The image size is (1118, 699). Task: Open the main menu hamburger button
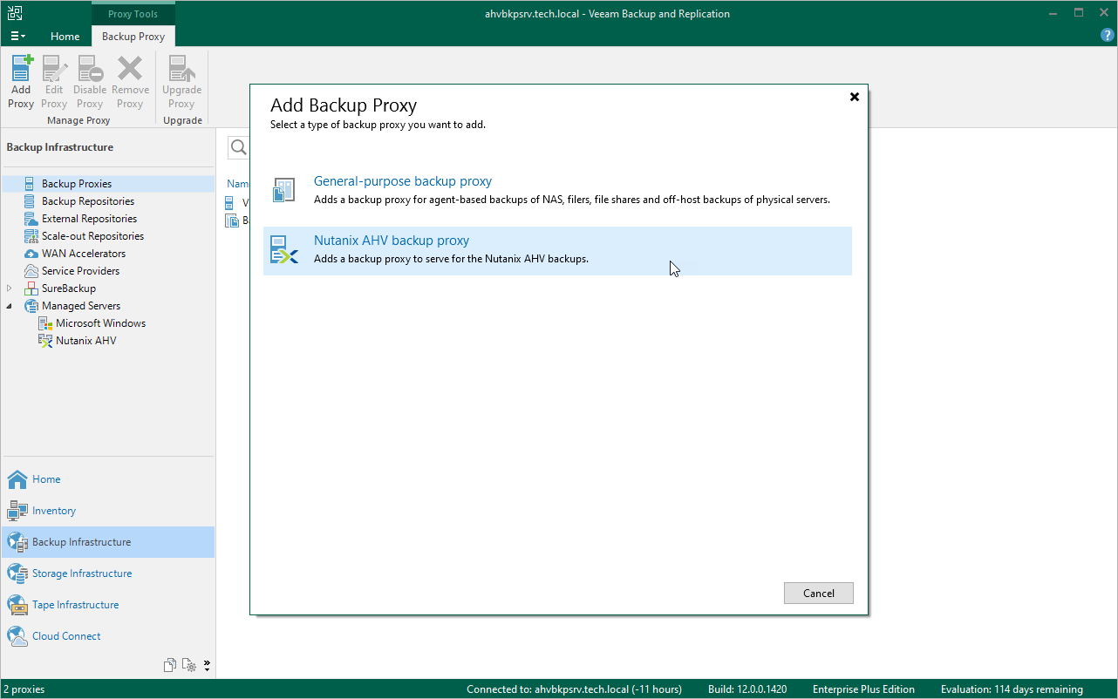[x=18, y=37]
